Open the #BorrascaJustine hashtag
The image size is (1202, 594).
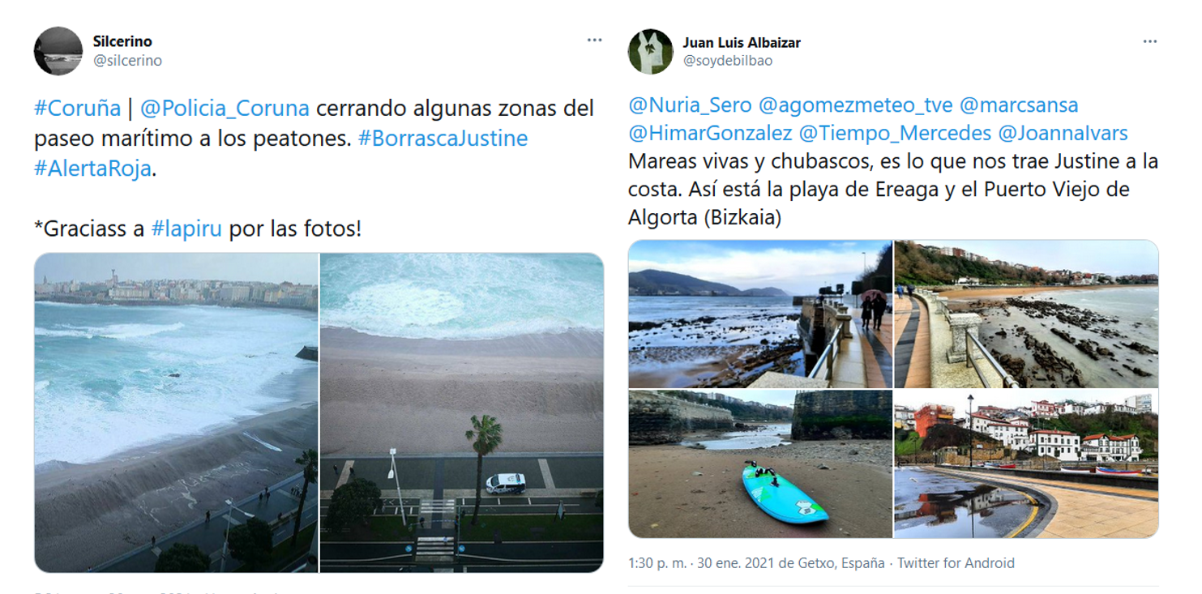pyautogui.click(x=443, y=139)
